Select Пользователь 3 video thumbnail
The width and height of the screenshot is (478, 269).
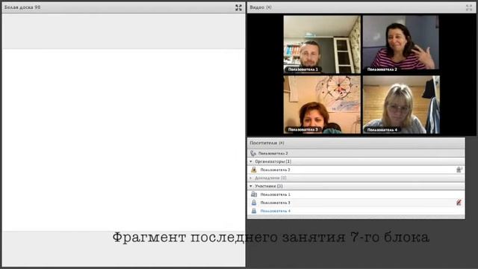tap(322, 105)
